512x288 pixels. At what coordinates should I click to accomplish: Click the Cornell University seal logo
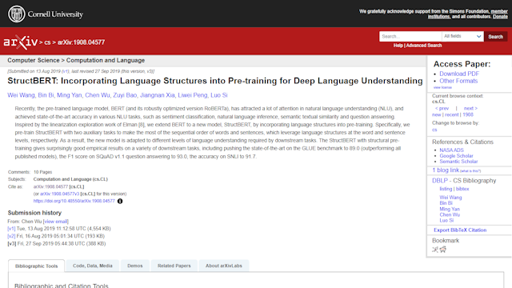coord(16,14)
